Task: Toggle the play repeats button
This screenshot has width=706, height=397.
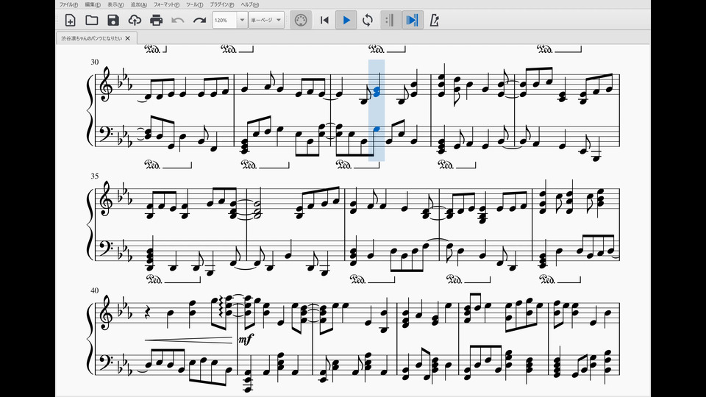Action: (391, 21)
